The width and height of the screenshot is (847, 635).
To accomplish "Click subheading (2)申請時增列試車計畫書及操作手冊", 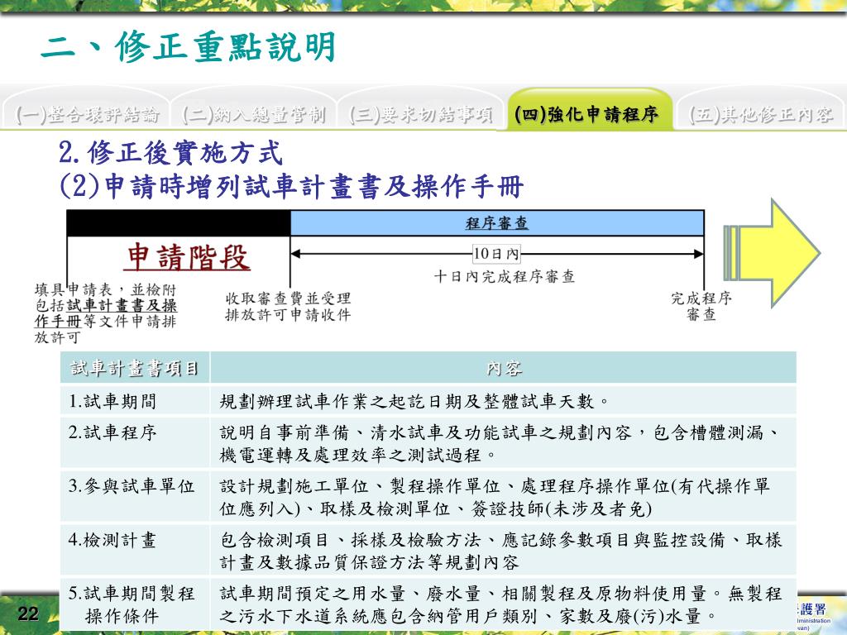I will 291,186.
